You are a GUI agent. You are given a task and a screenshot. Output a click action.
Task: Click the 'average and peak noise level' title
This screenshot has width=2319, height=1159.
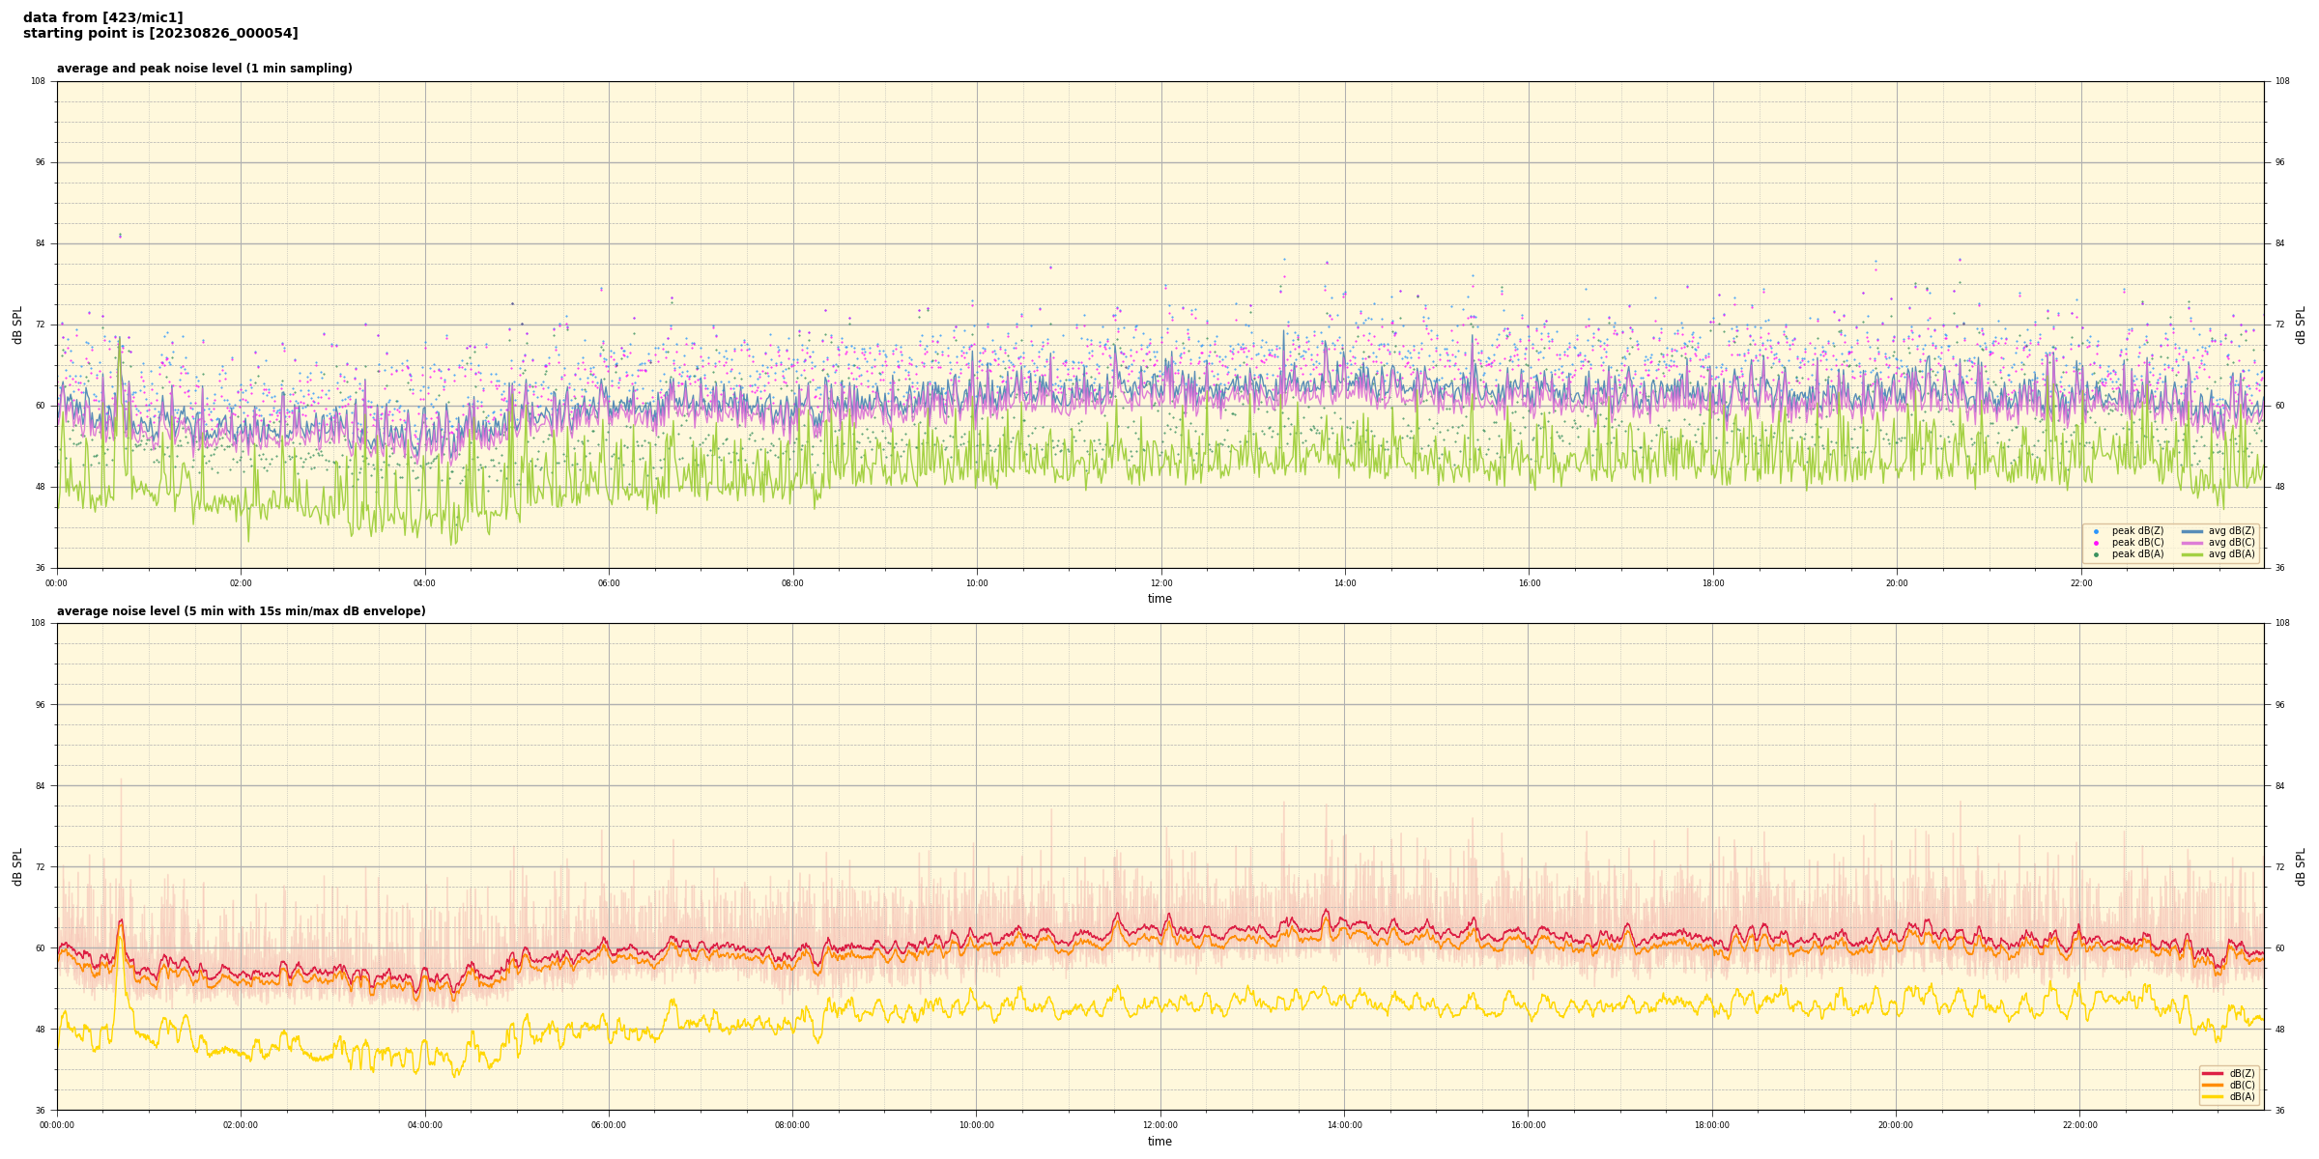[205, 69]
